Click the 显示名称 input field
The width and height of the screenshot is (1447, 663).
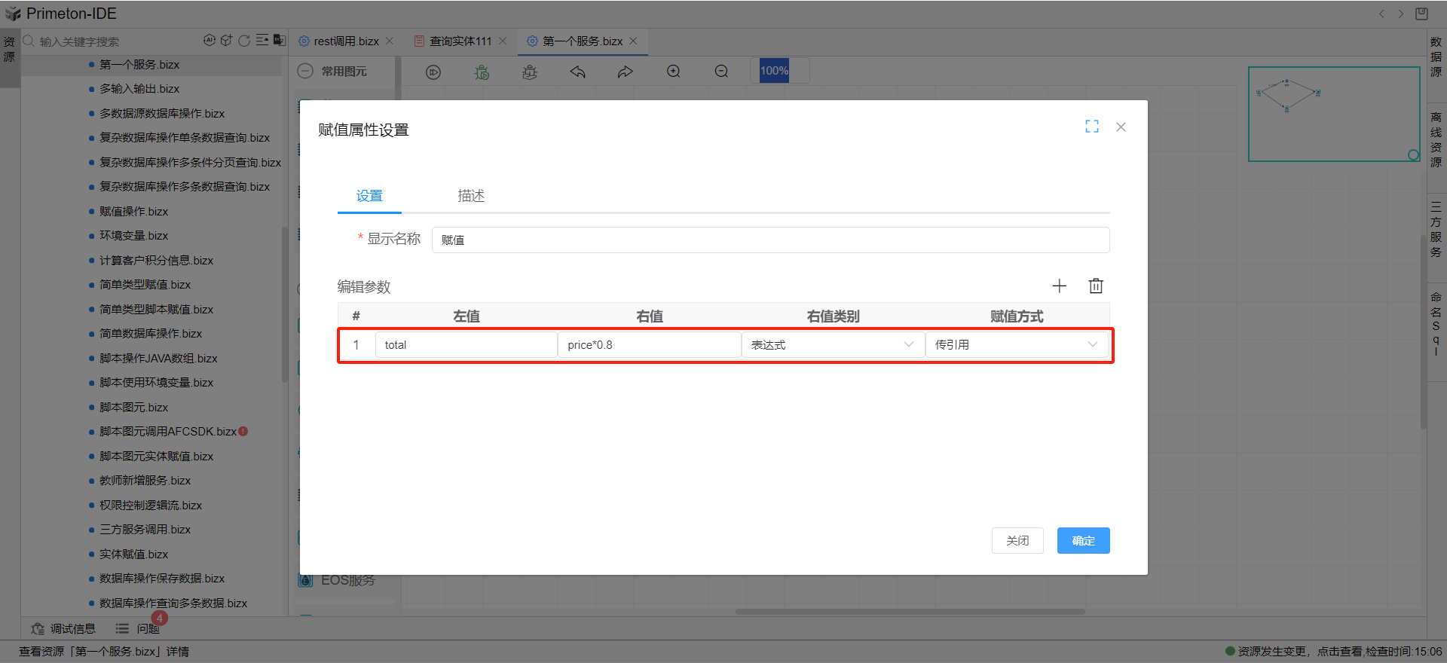tap(769, 240)
